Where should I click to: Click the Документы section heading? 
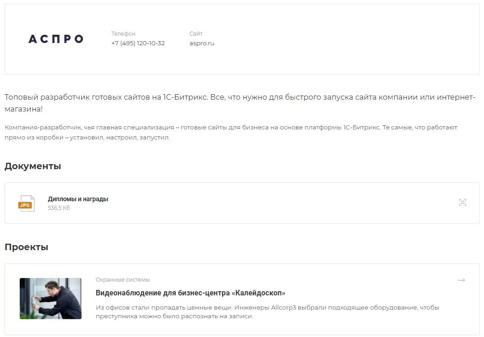tap(33, 166)
